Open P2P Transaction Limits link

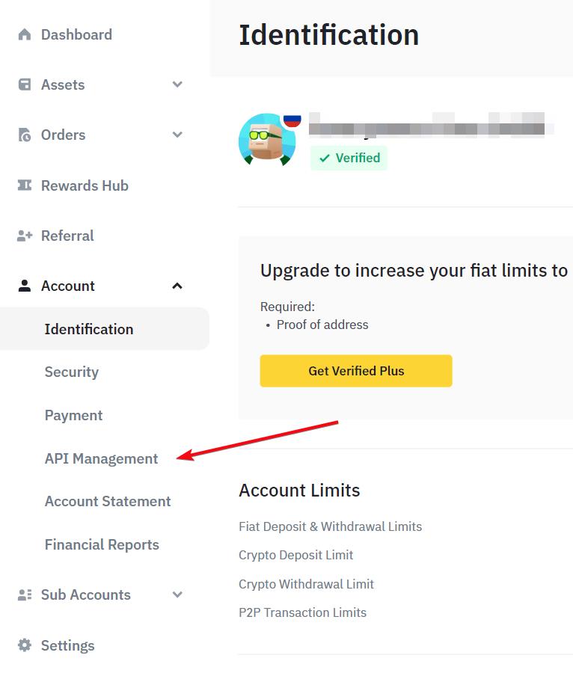(302, 612)
